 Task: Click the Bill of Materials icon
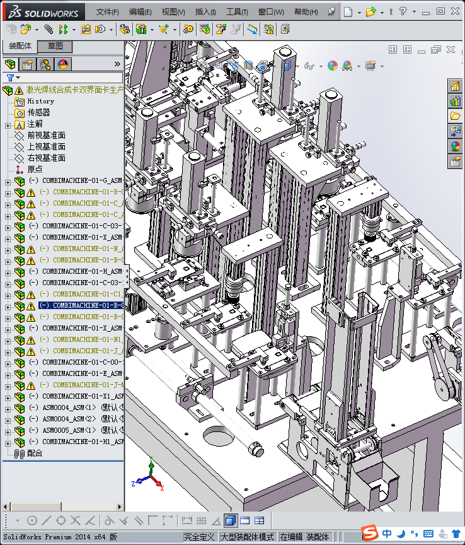tap(205, 29)
